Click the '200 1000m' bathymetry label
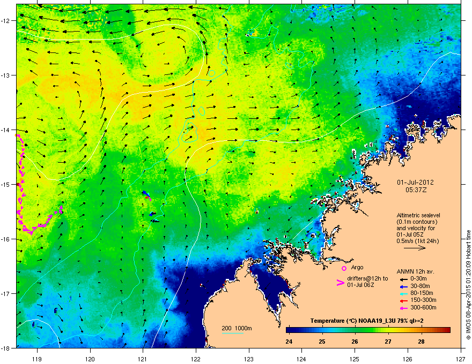Viewport: 472px width, 364px height. (237, 328)
